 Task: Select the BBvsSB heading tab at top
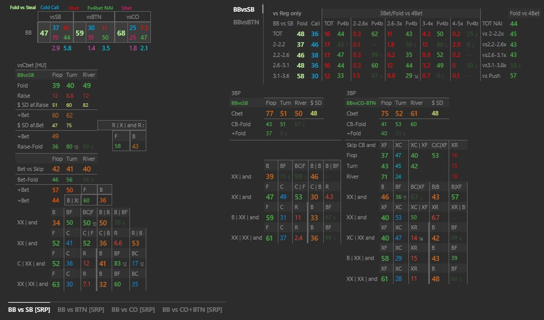[244, 10]
